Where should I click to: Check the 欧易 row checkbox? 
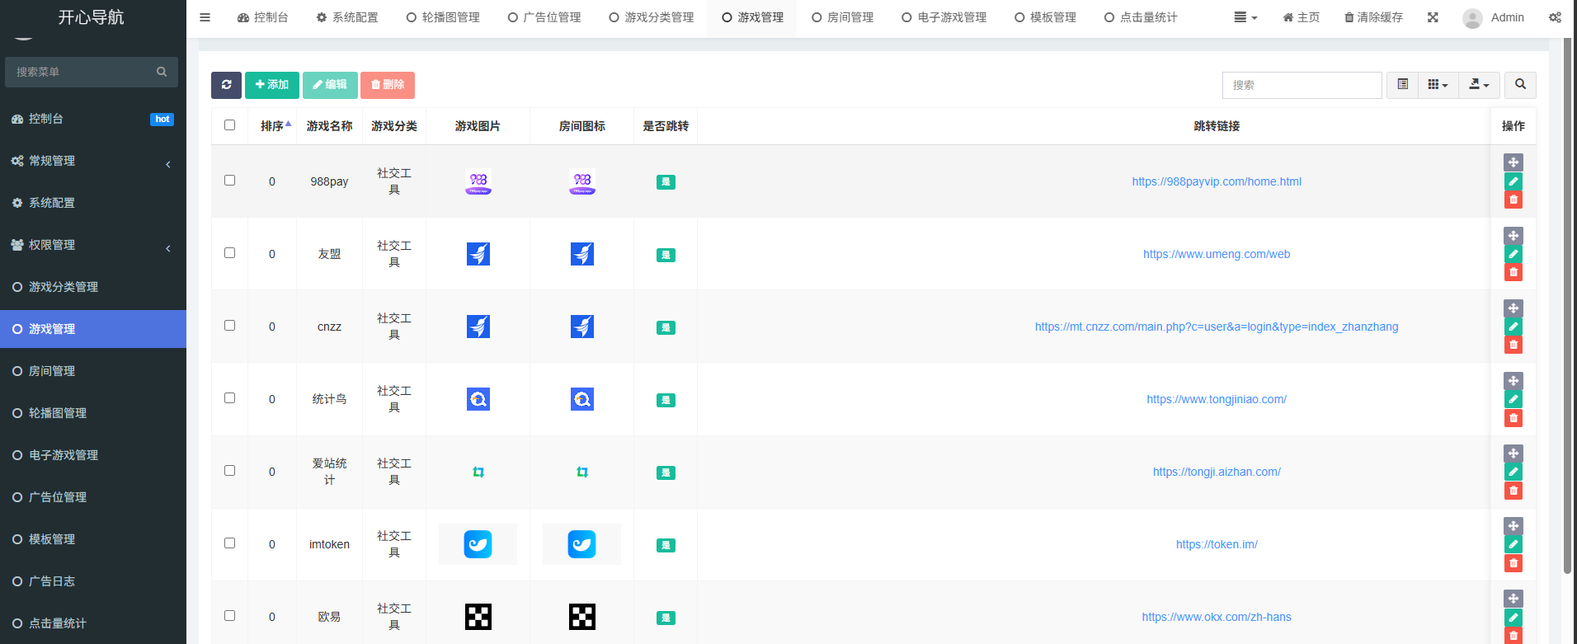click(229, 616)
